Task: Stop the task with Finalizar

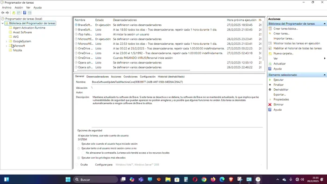Action: coord(278,85)
